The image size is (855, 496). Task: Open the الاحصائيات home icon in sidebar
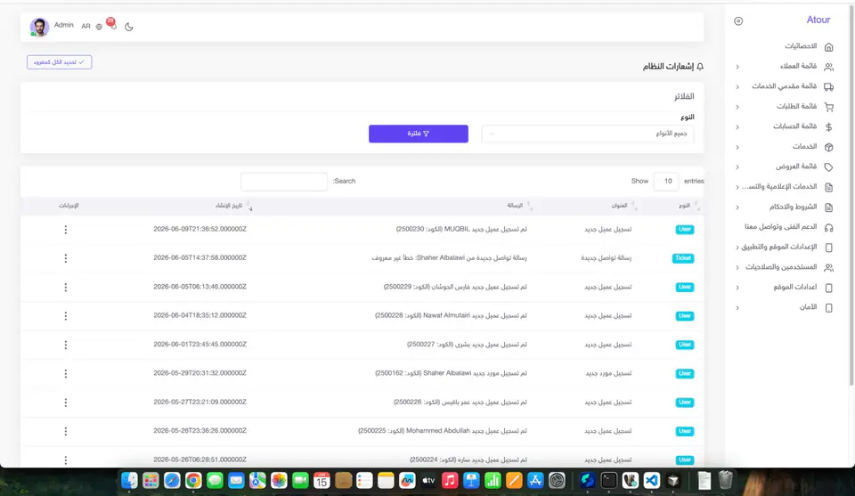pyautogui.click(x=828, y=47)
